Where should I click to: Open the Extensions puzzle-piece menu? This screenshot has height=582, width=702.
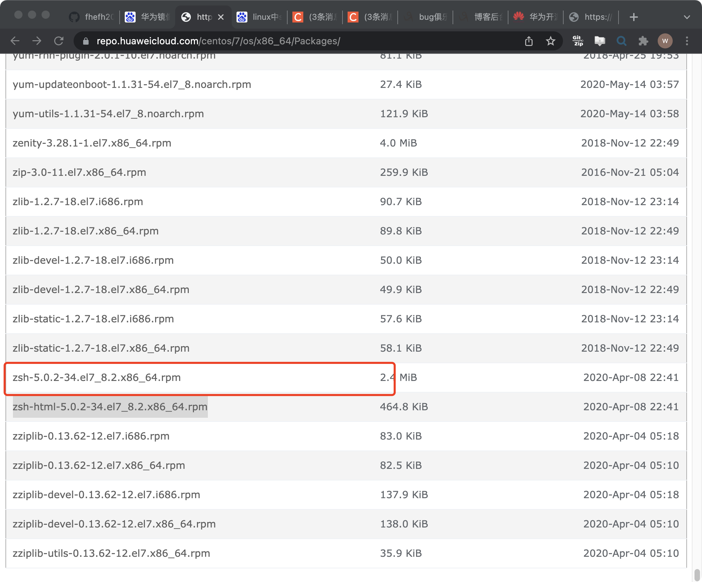click(643, 41)
